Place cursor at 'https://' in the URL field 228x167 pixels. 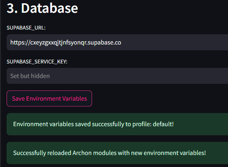click(20, 43)
